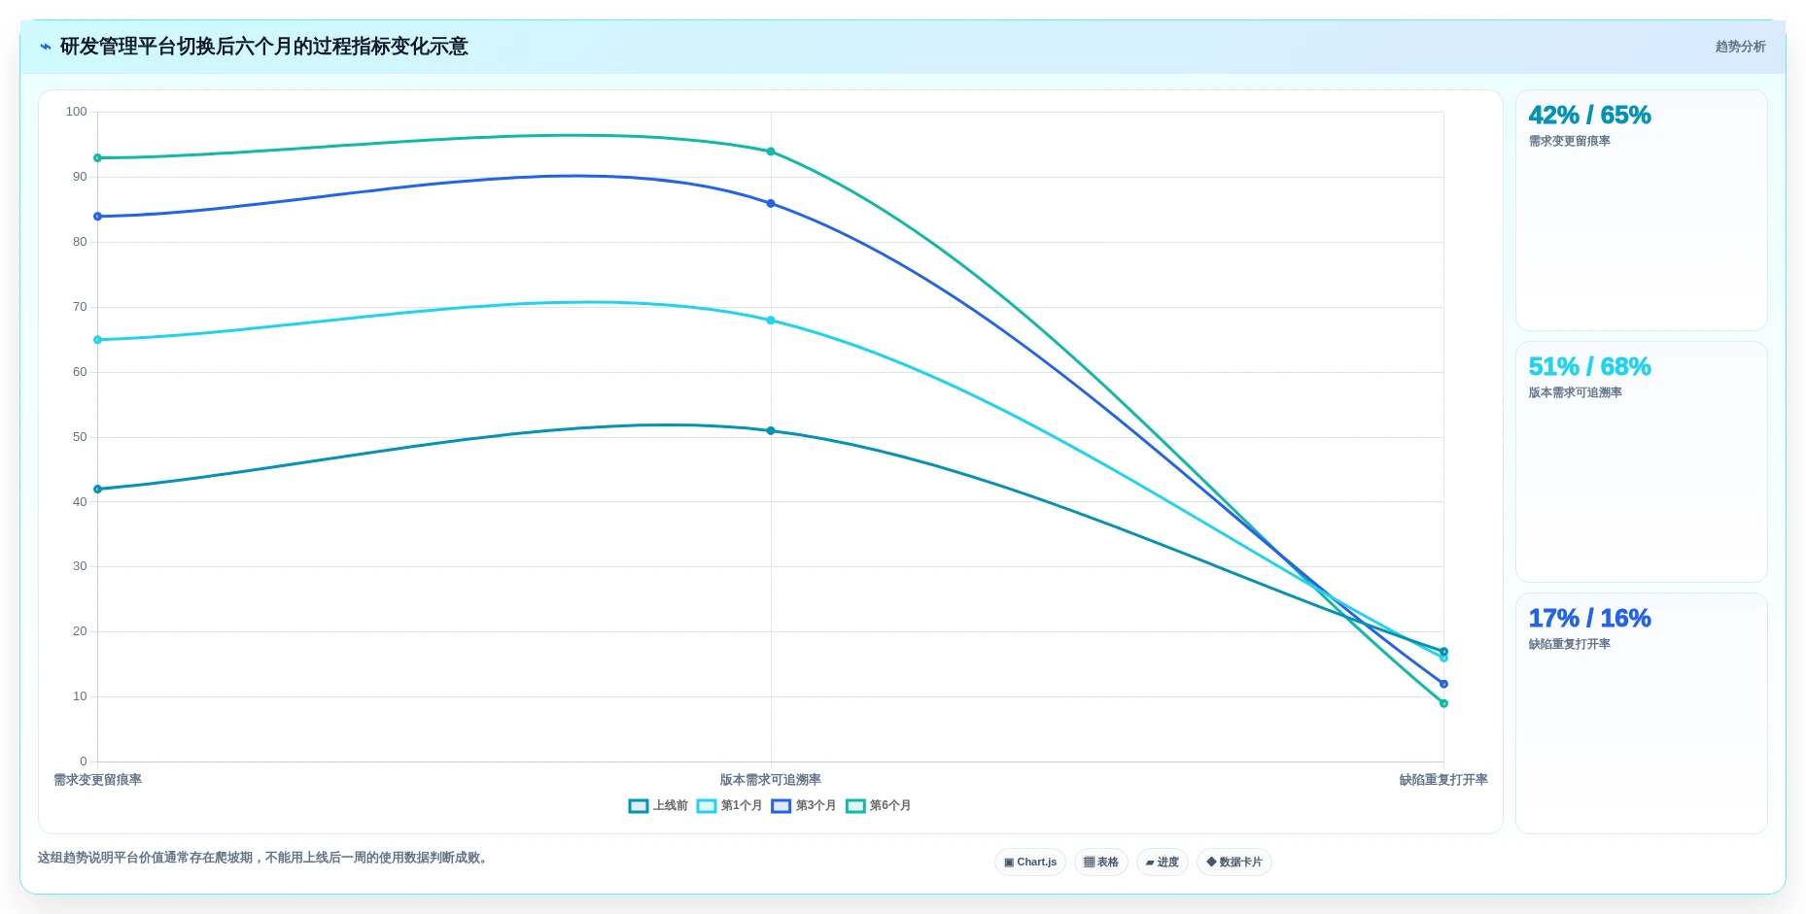
Task: Toggle the 上线前 legend entry
Action: (658, 805)
